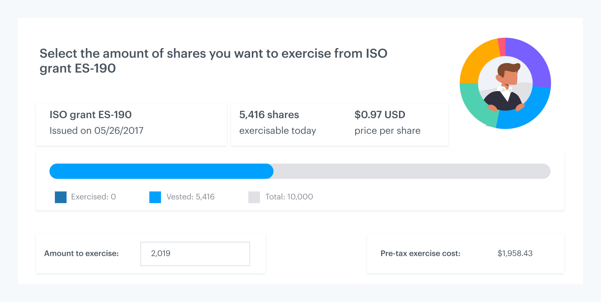Screen dimensions: 601x302
Task: Click the light blue Vested legend swatch
Action: 155,197
